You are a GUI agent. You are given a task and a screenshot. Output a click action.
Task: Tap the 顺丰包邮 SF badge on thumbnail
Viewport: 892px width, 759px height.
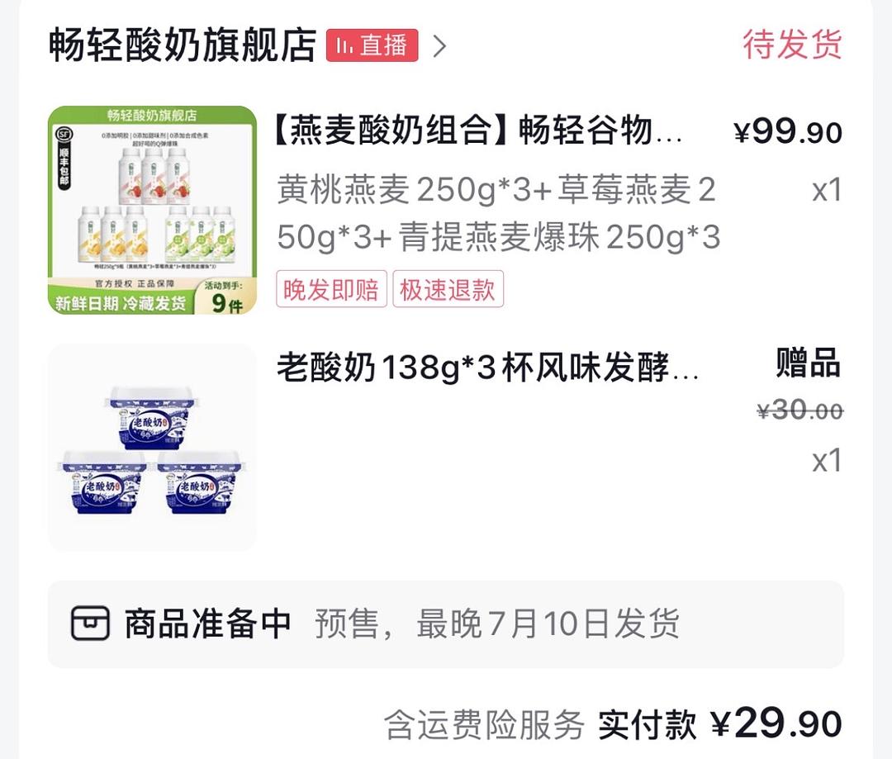click(x=64, y=159)
